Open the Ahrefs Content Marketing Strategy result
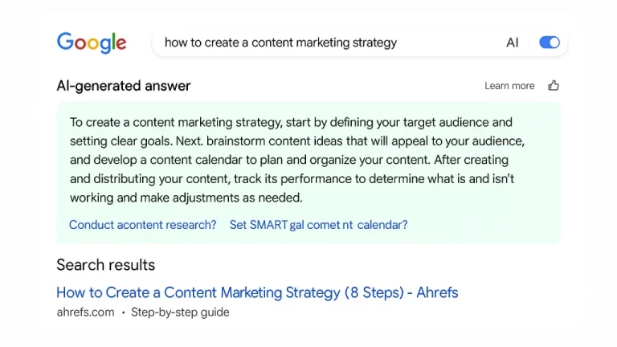This screenshot has width=617, height=347. pyautogui.click(x=257, y=292)
